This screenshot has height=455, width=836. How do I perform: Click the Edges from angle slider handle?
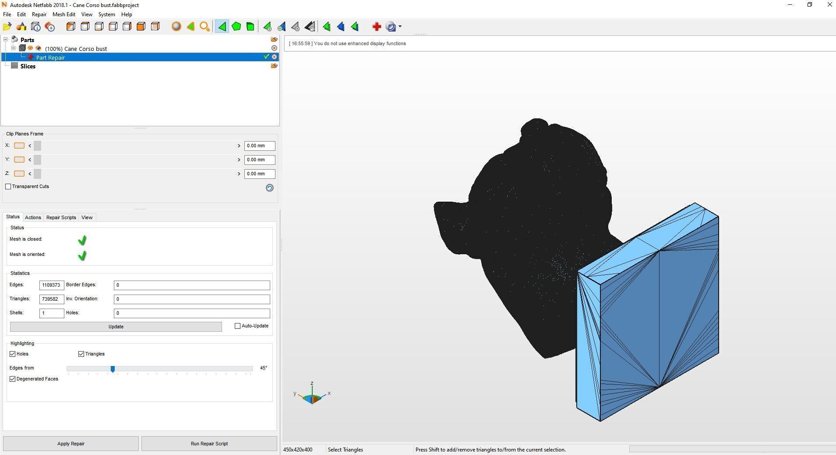pos(113,369)
